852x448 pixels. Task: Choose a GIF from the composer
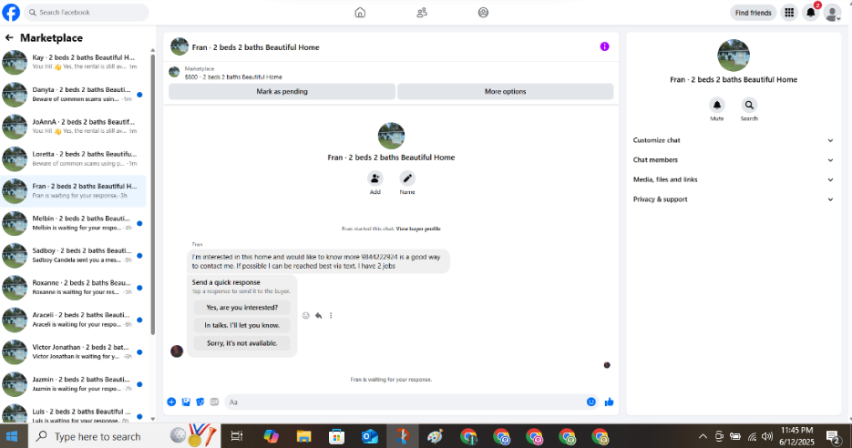[215, 402]
